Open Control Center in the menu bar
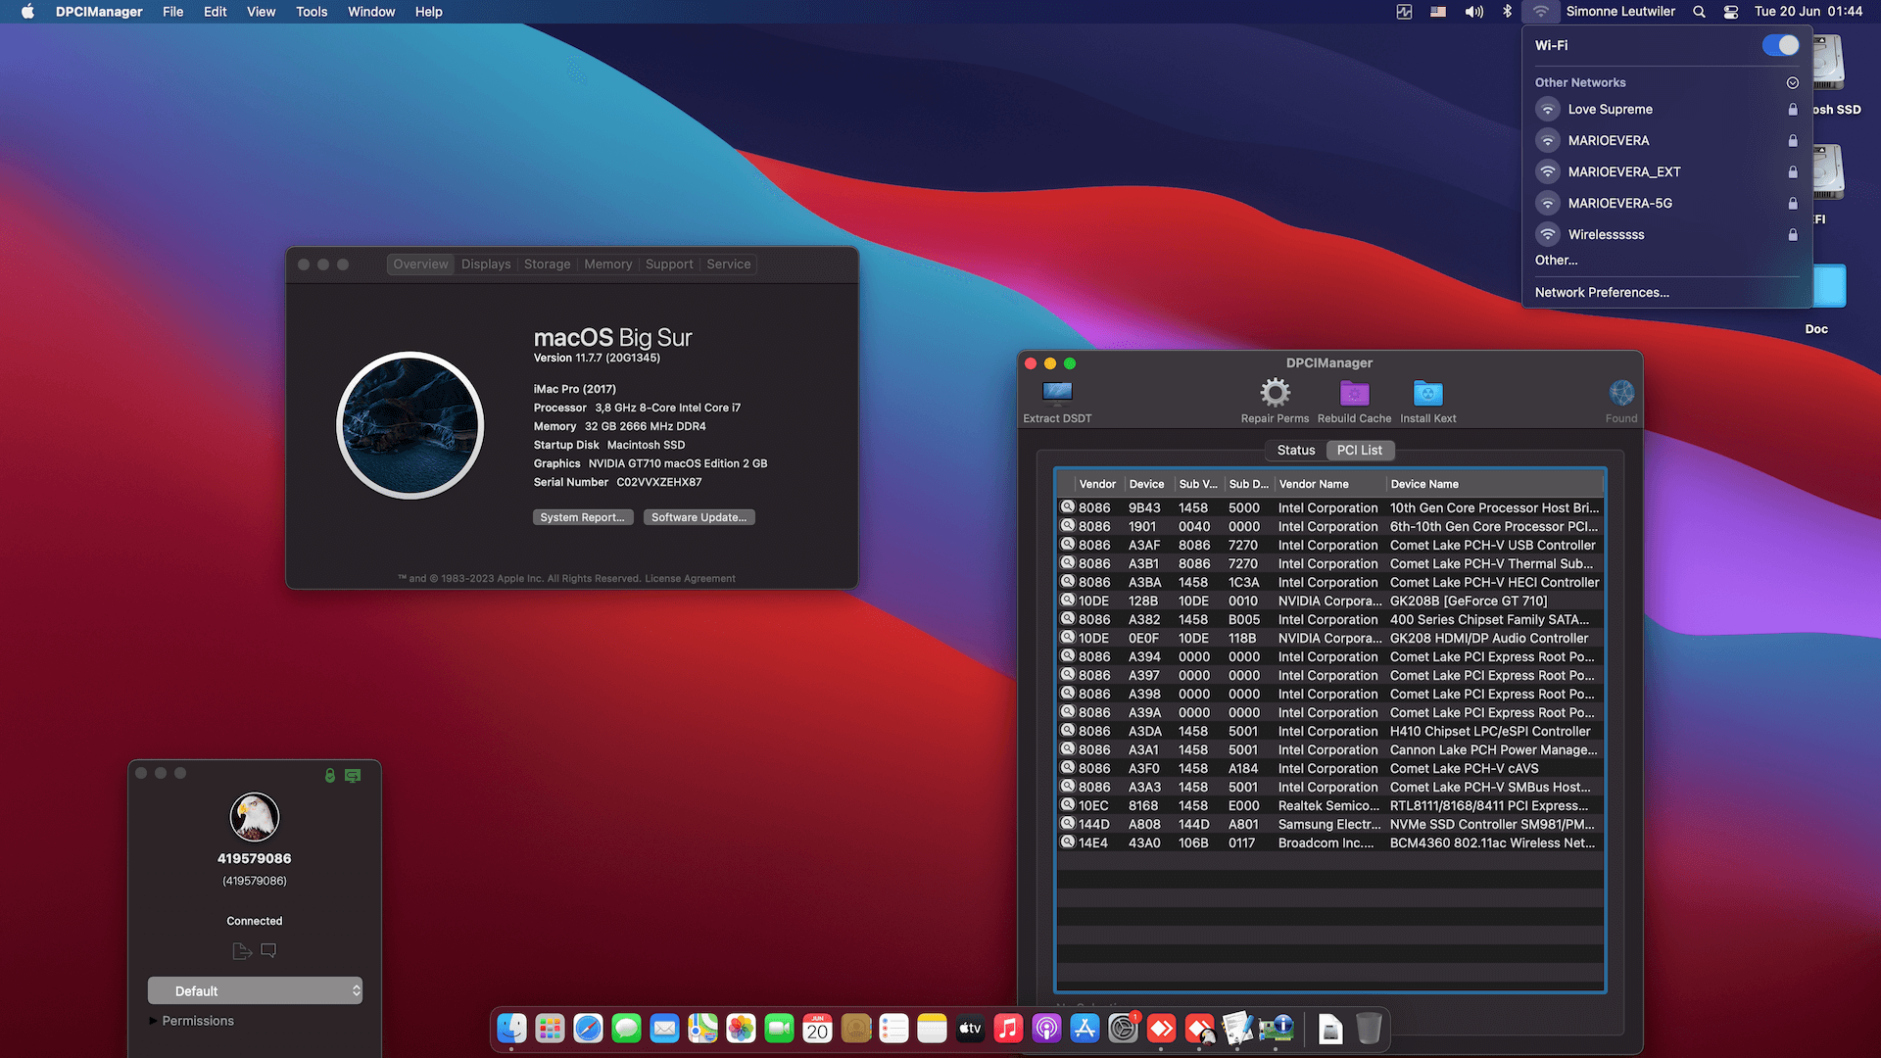This screenshot has width=1881, height=1058. (1731, 12)
